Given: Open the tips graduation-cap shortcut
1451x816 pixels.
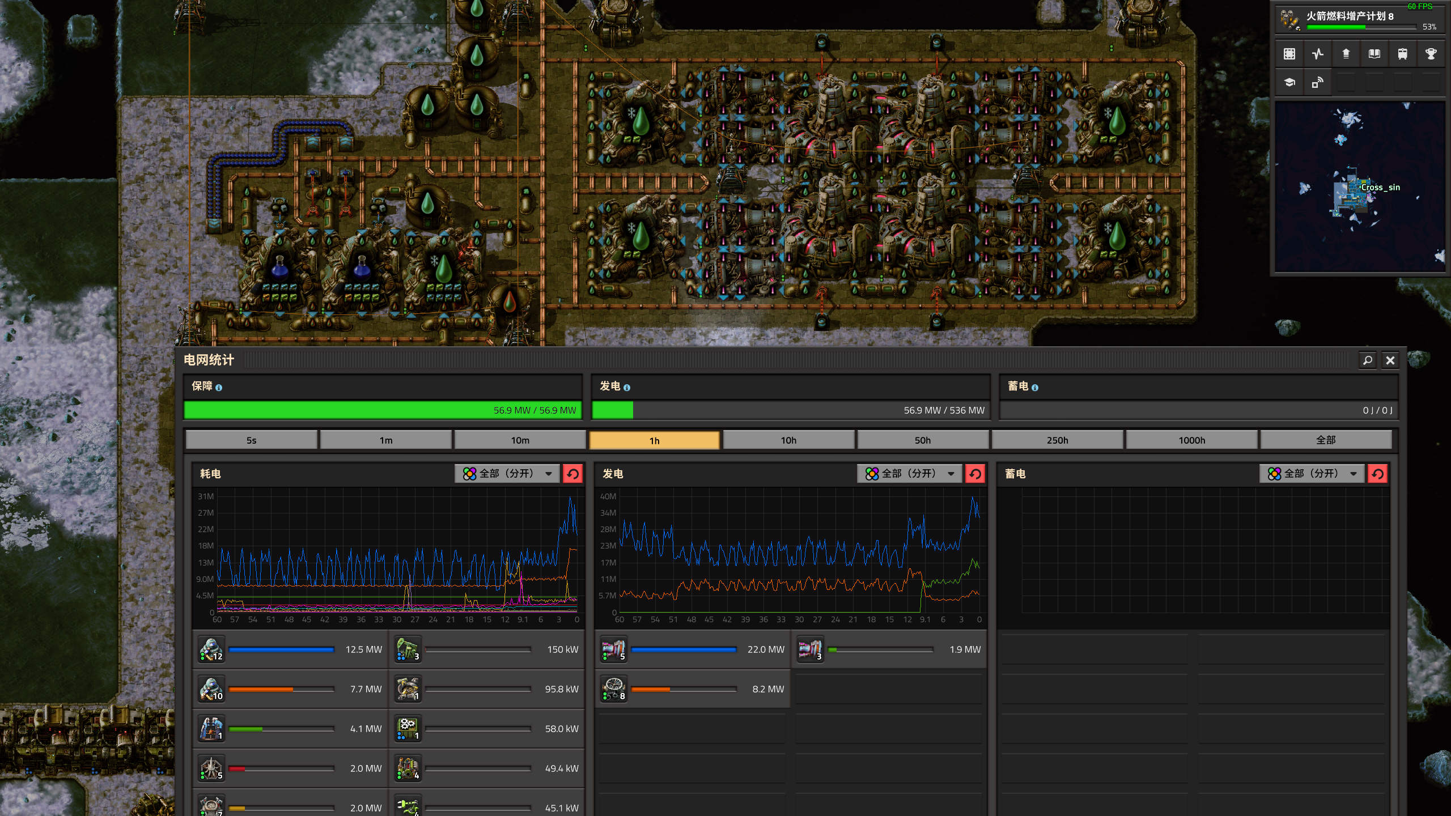Looking at the screenshot, I should tap(1289, 83).
